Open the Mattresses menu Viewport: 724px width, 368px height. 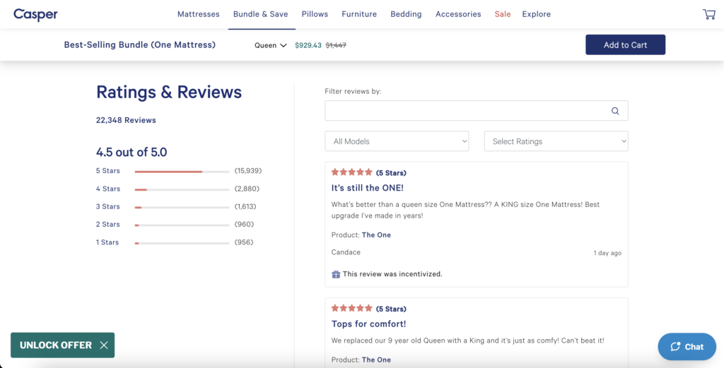point(199,14)
